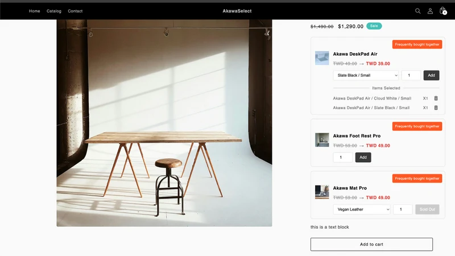Click the Add to cart button
This screenshot has height=256, width=455.
[x=371, y=245]
